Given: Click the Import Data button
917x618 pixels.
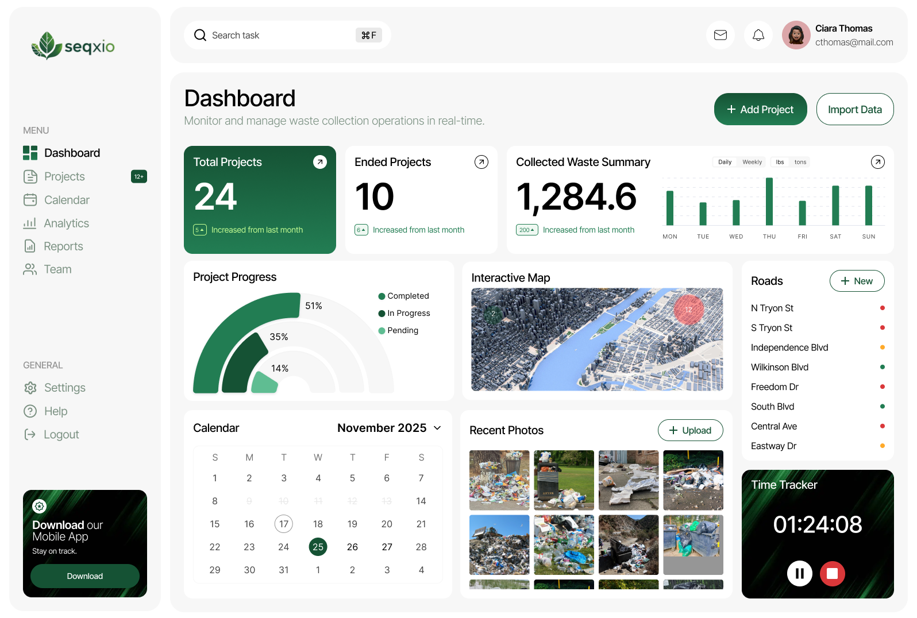Looking at the screenshot, I should coord(854,109).
